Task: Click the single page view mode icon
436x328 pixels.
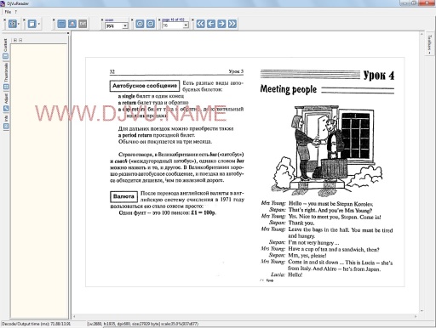Action: pos(32,24)
